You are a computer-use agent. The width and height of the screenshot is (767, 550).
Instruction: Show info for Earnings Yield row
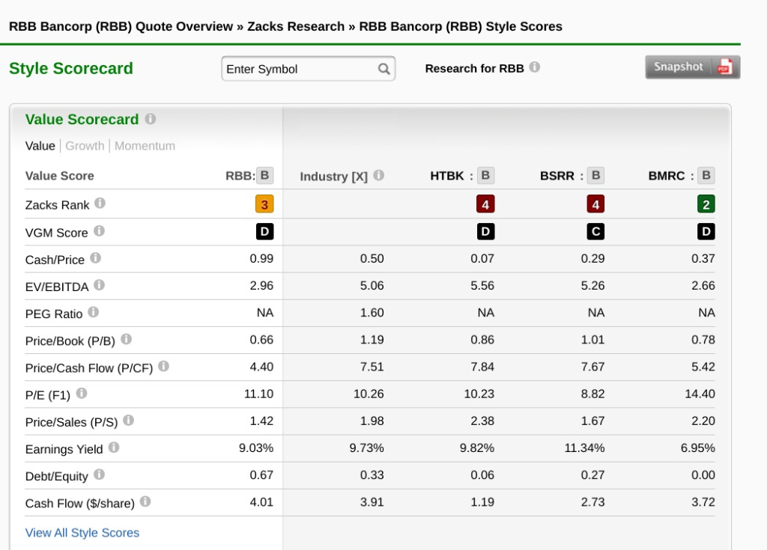(114, 447)
